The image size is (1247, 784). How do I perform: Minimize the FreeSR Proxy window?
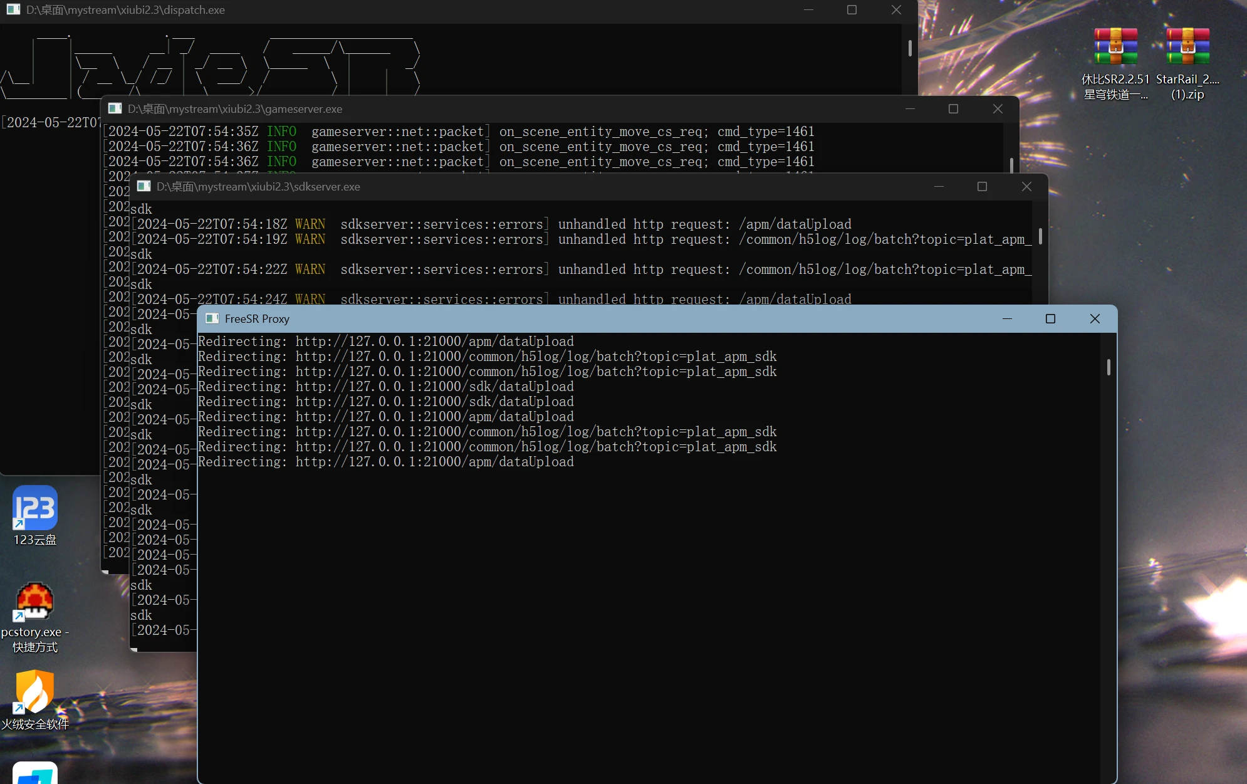[1007, 318]
